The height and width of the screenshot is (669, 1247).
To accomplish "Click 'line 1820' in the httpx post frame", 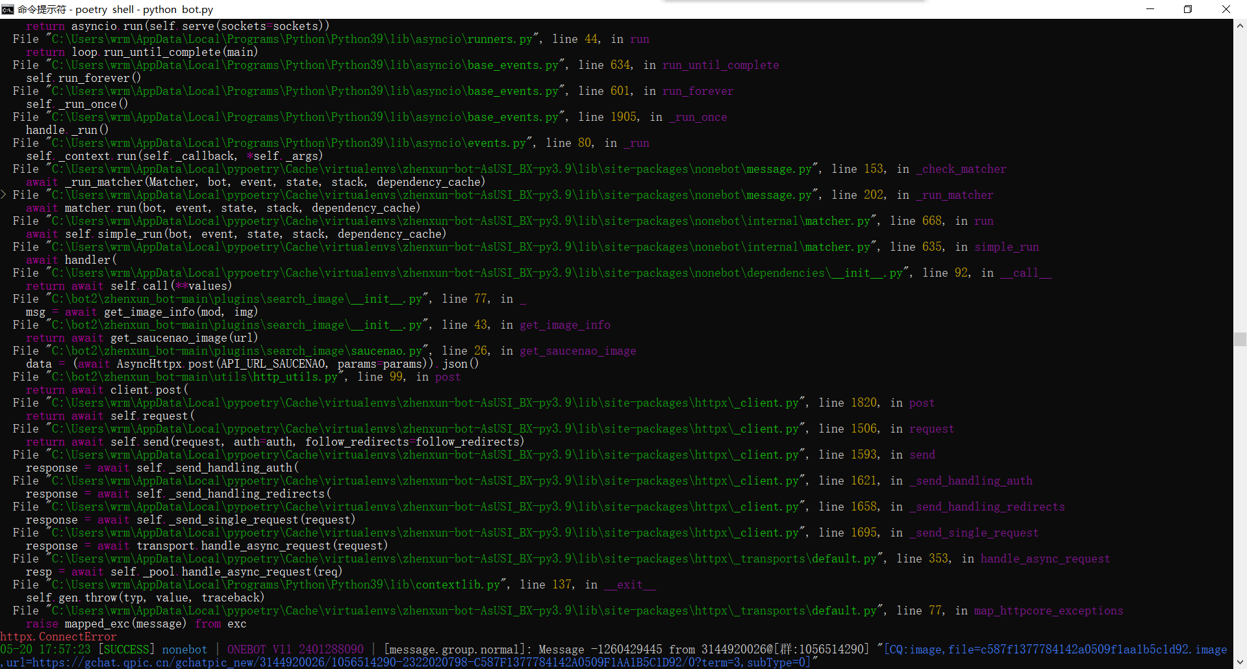I will (848, 403).
